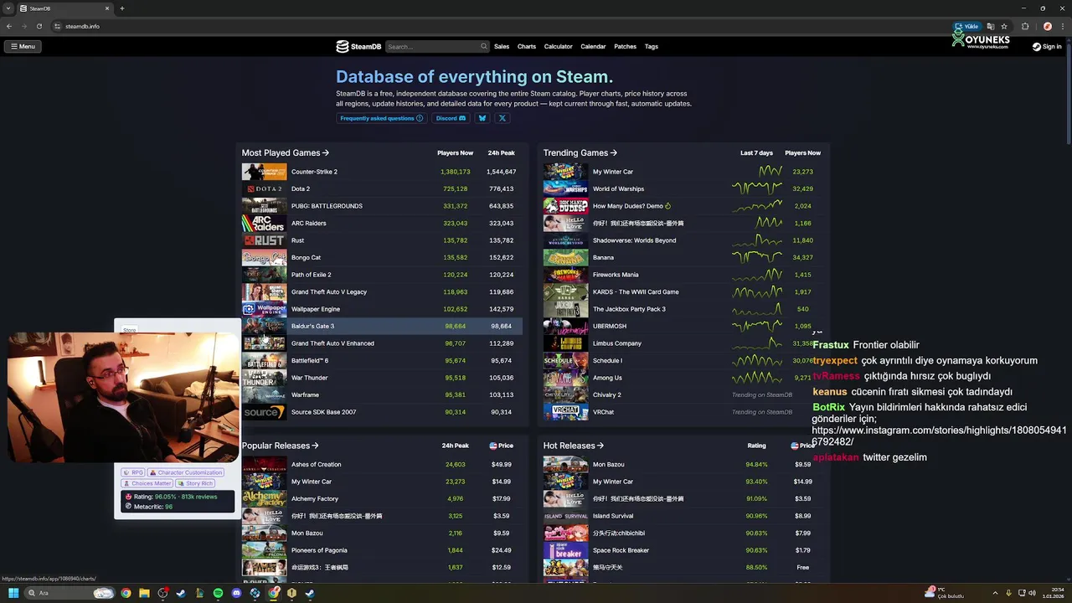Click the ARC Raiders thumbnail

point(264,223)
